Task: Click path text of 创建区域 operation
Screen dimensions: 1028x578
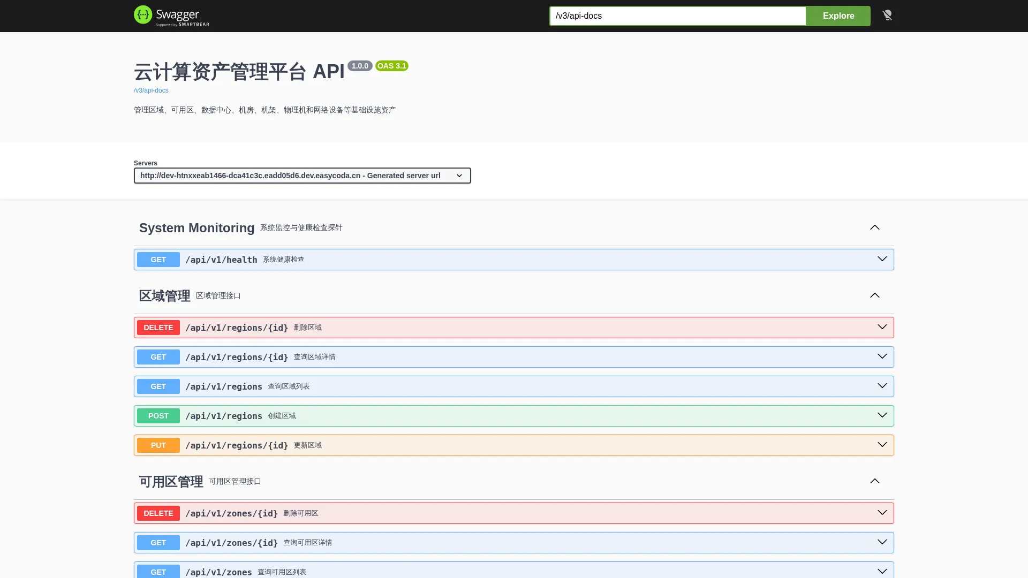Action: click(x=224, y=416)
